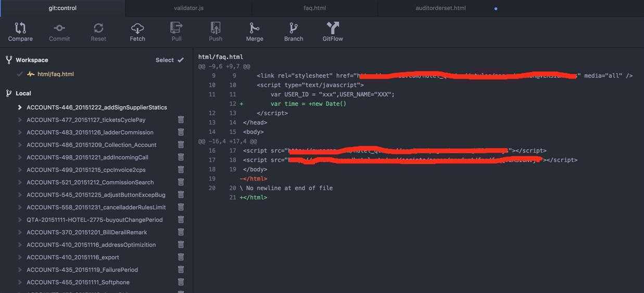The image size is (644, 293).
Task: Checkout branch ACCOUNTS-499_20151215_cpcInvoice2cps
Action: [x=86, y=170]
